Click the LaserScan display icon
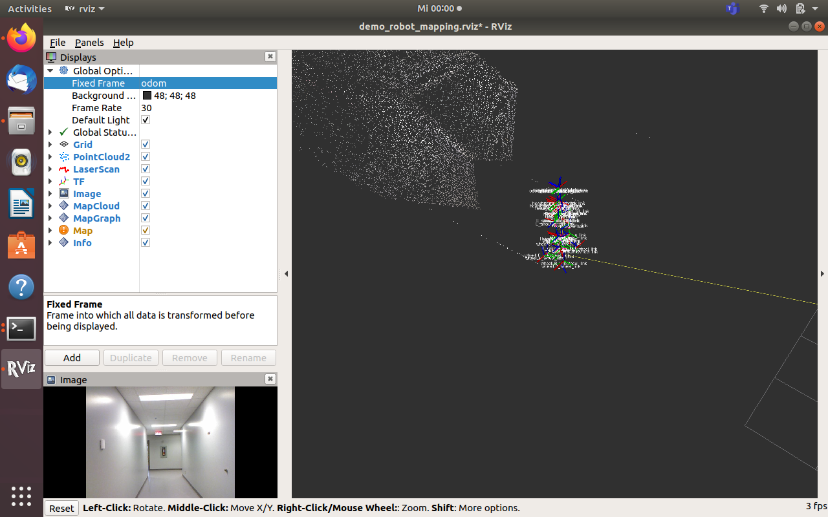This screenshot has width=828, height=517. pos(63,169)
